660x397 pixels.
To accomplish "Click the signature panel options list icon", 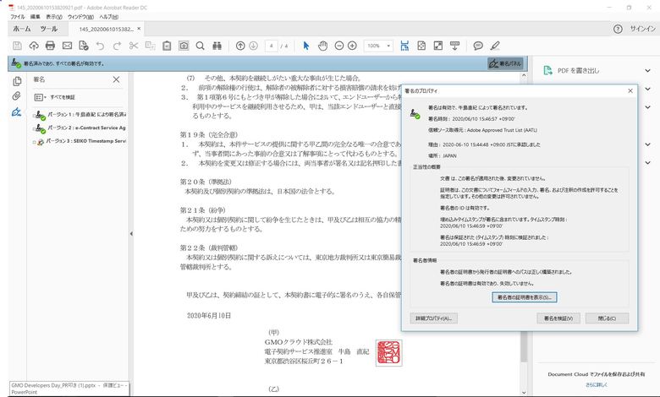I will [40, 97].
